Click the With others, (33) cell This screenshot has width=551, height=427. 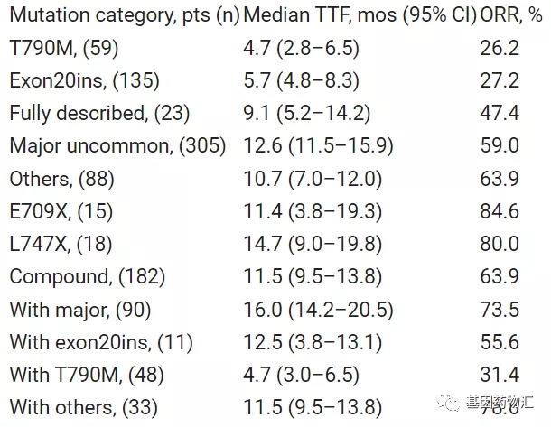click(x=81, y=405)
